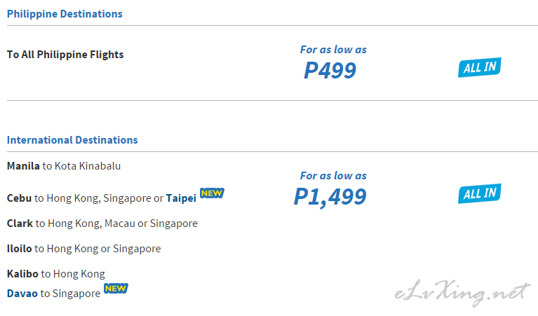Click the NEW badge next to Taipei
Viewport: 538px width, 316px height.
coord(212,193)
